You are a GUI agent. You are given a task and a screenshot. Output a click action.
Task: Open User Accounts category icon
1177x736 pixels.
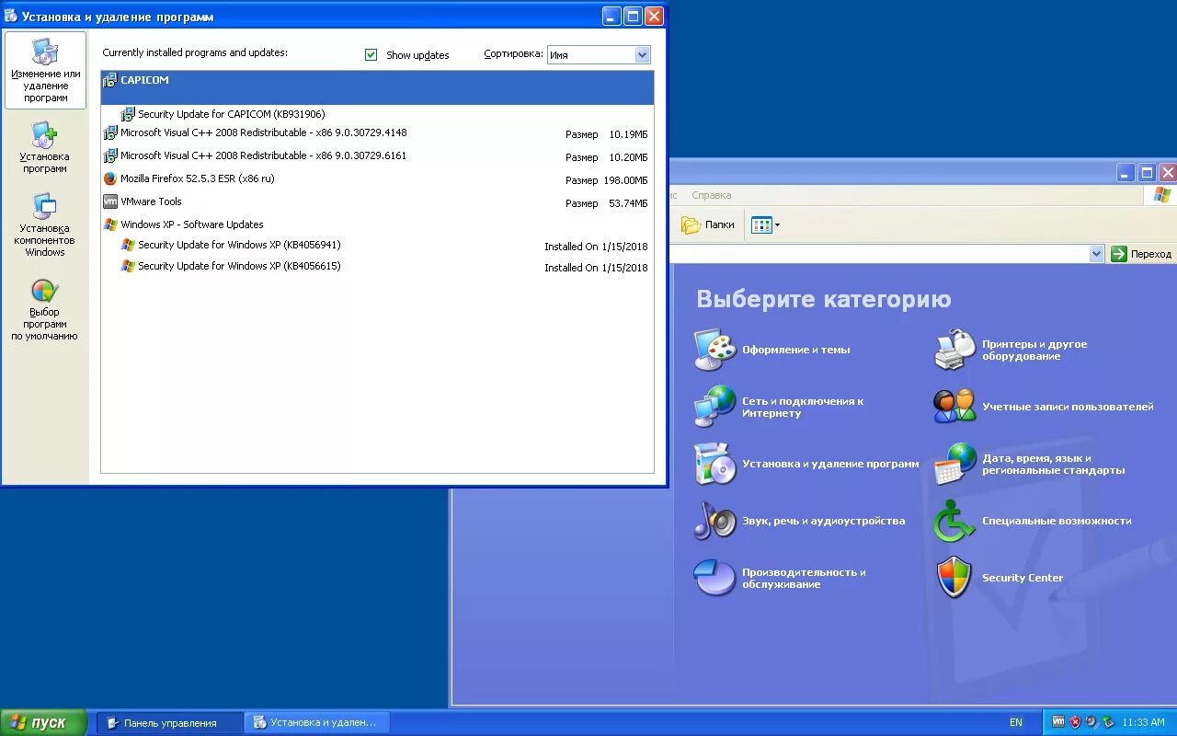click(x=954, y=406)
